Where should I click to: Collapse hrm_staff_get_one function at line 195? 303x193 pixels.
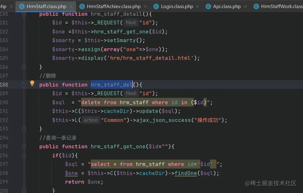point(24,146)
